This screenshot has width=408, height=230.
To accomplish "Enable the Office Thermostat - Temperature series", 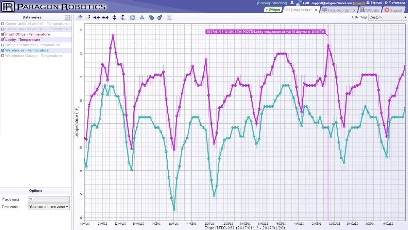I will (x=3, y=45).
